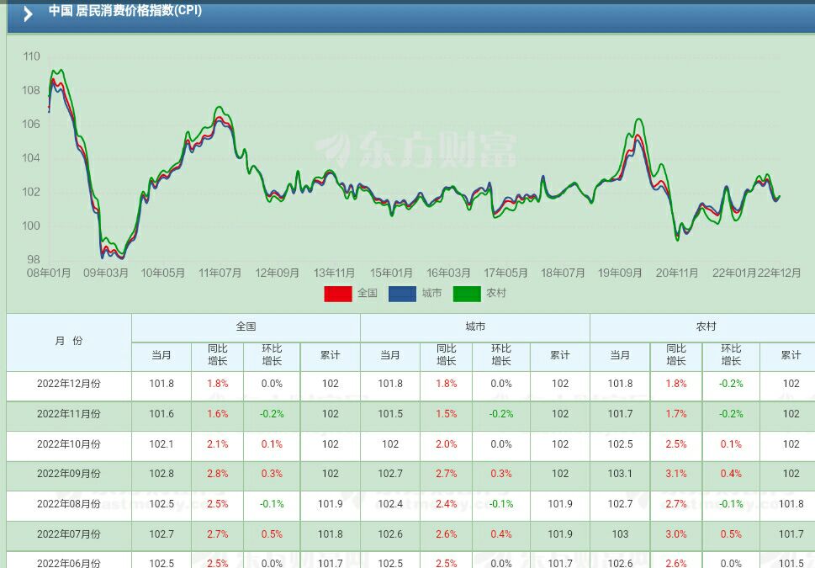Image resolution: width=815 pixels, height=568 pixels.
Task: Click the 环比增长 header under 城市
Action: pyautogui.click(x=500, y=355)
